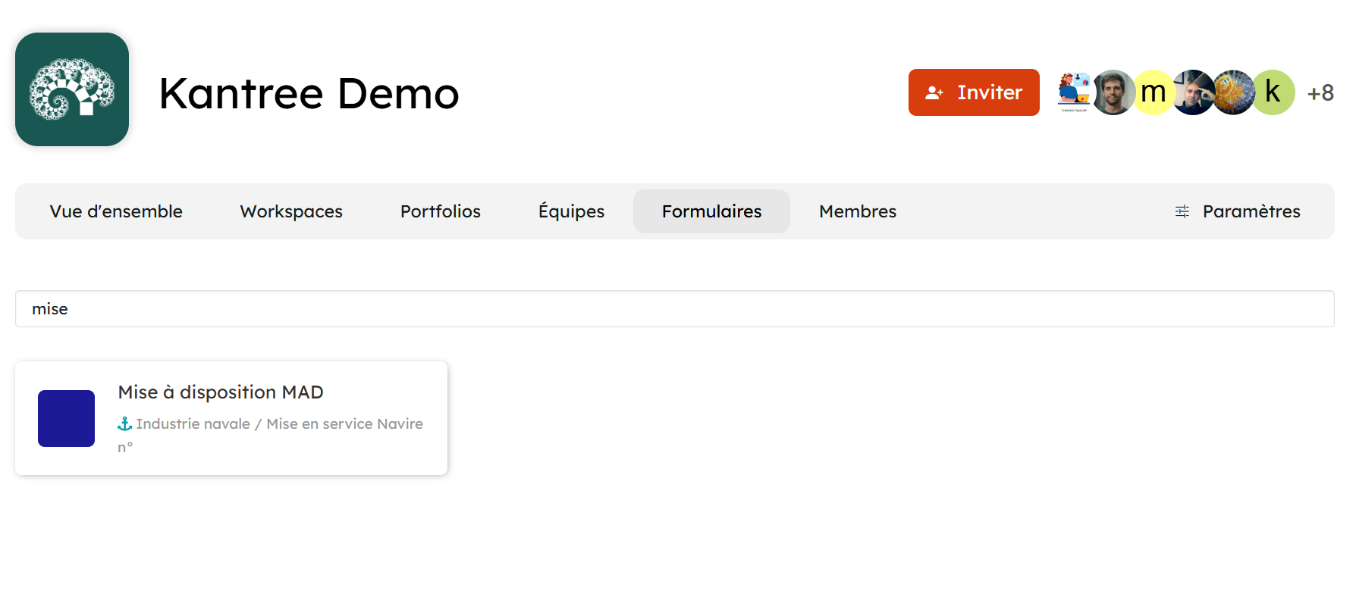
Task: Open the Mise à disposition MAD form
Action: click(221, 392)
